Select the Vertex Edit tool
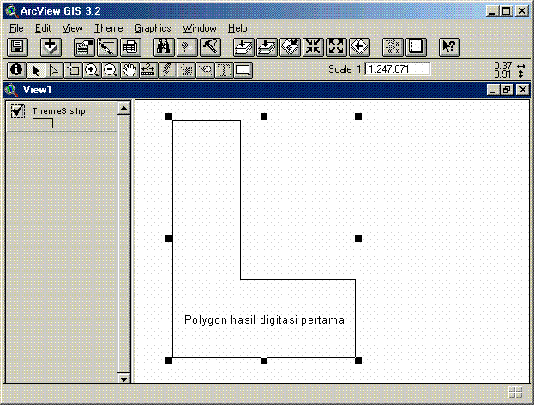The width and height of the screenshot is (534, 405). pyautogui.click(x=54, y=70)
